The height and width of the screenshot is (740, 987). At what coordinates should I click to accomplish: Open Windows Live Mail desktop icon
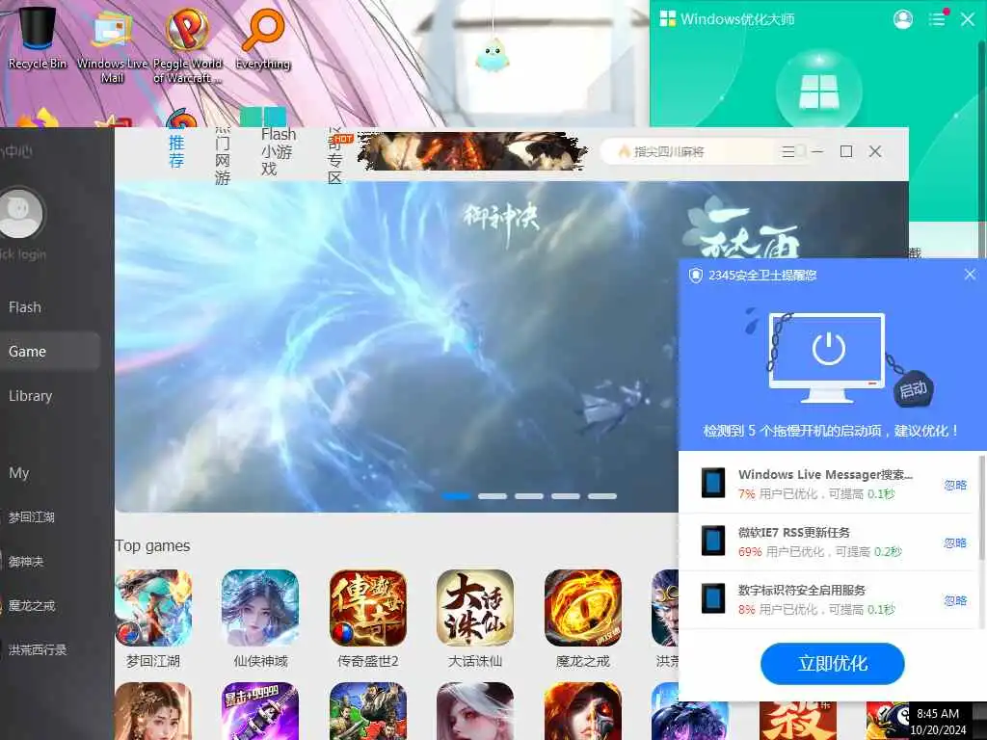[x=112, y=44]
